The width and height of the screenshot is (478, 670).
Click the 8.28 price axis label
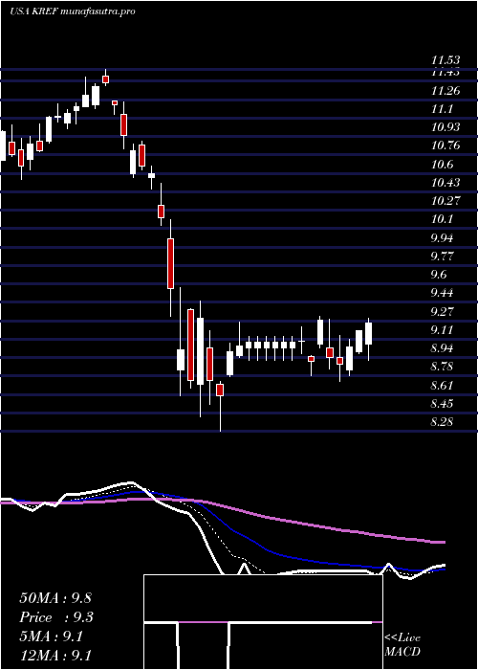pyautogui.click(x=442, y=422)
